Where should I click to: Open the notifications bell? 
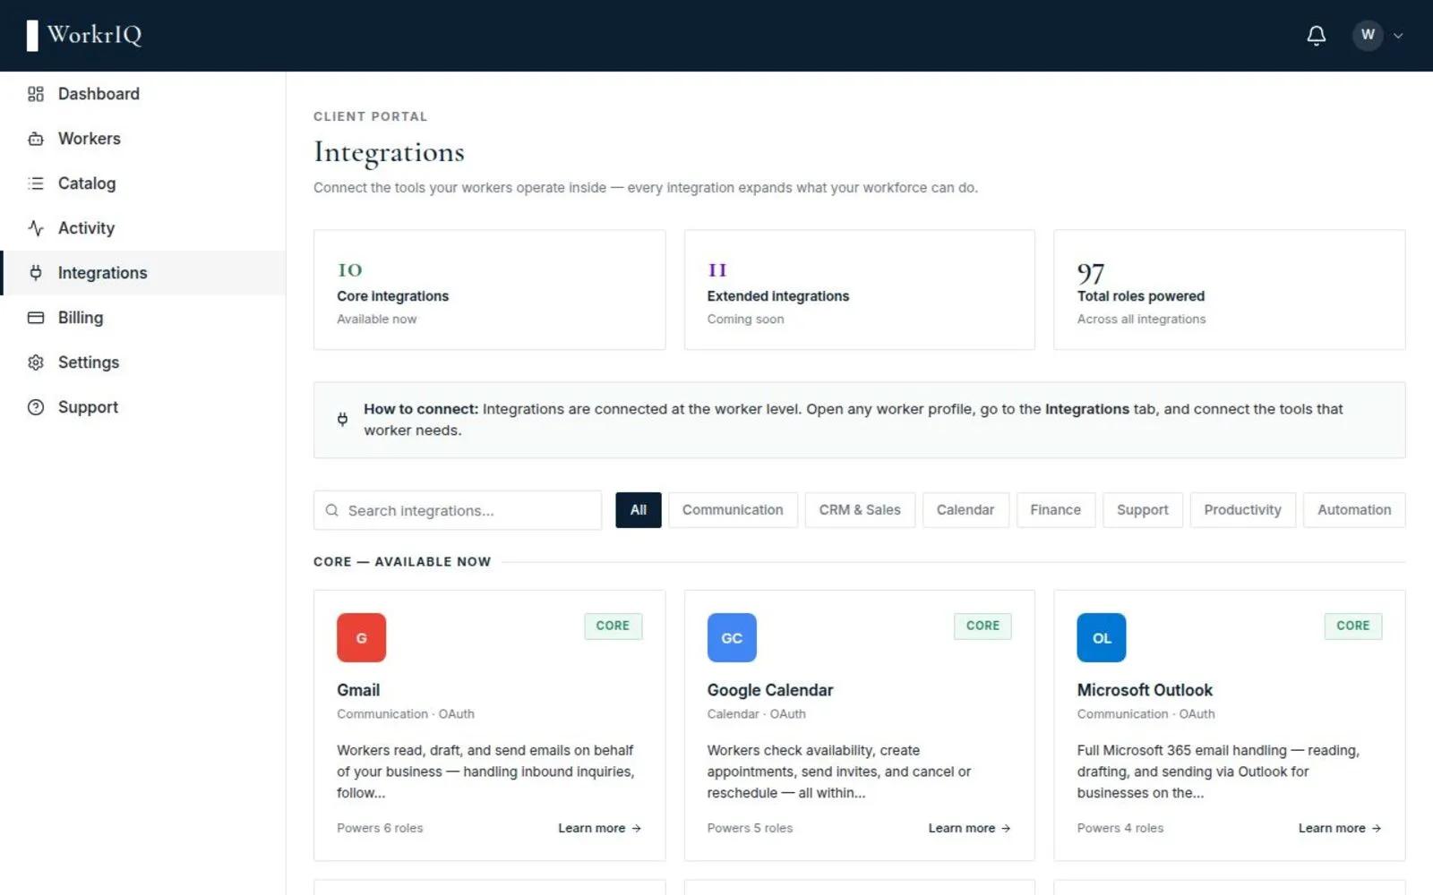click(1316, 35)
